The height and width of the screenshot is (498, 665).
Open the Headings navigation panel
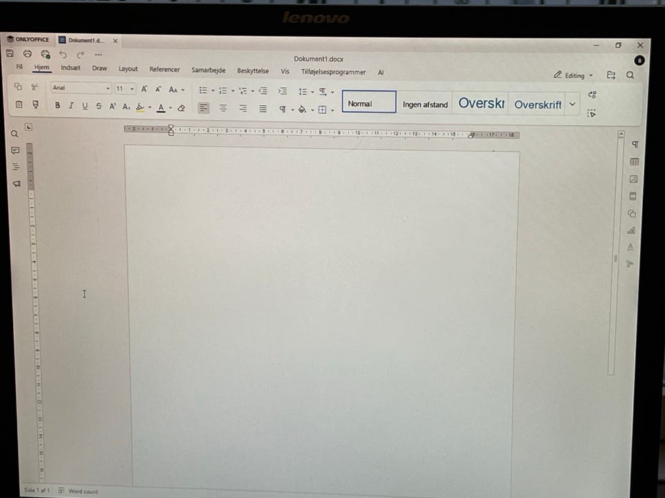click(x=16, y=167)
